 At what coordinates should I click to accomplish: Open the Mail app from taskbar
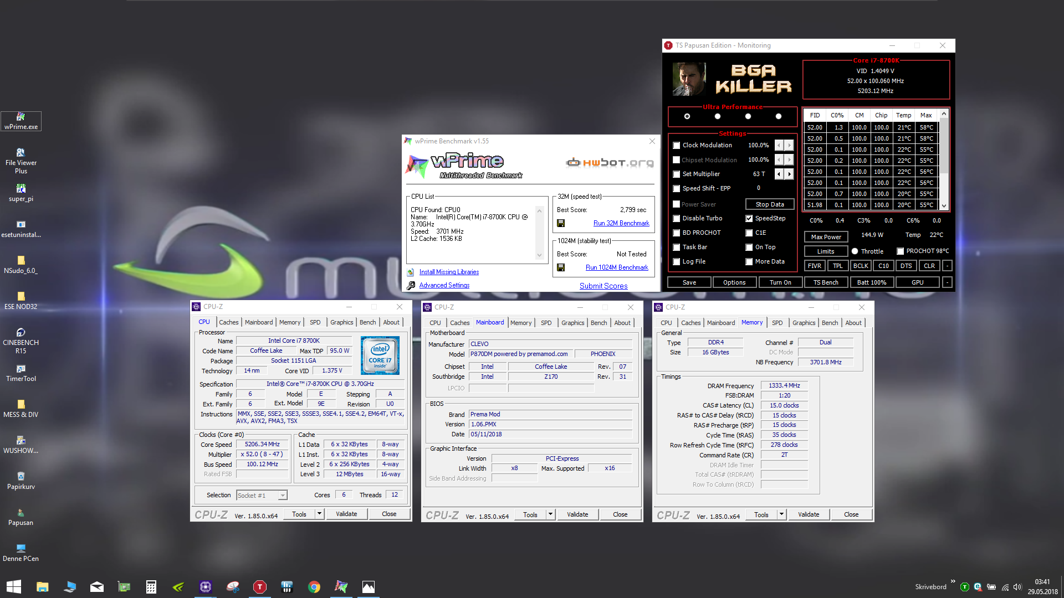(x=96, y=587)
